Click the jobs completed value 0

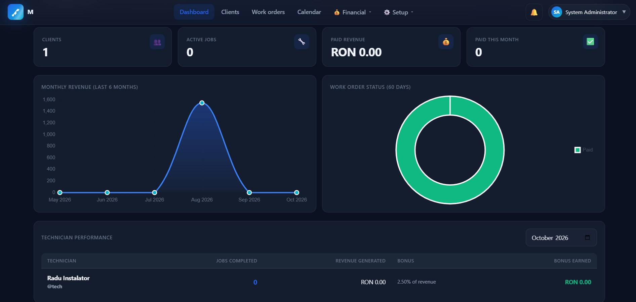(x=255, y=282)
